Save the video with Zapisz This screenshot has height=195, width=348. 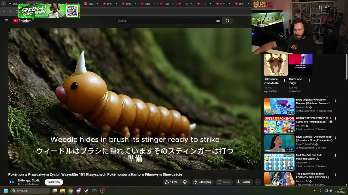pyautogui.click(x=224, y=182)
